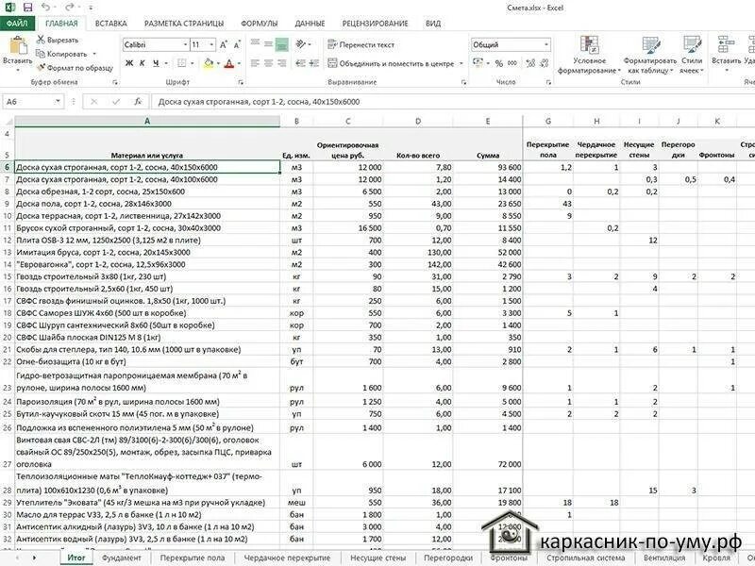This screenshot has width=755, height=566.
Task: Increase font size with the larger A icon
Action: point(224,44)
